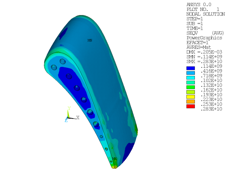
Task: Click the MX maximum stress marker
Action: [115, 159]
